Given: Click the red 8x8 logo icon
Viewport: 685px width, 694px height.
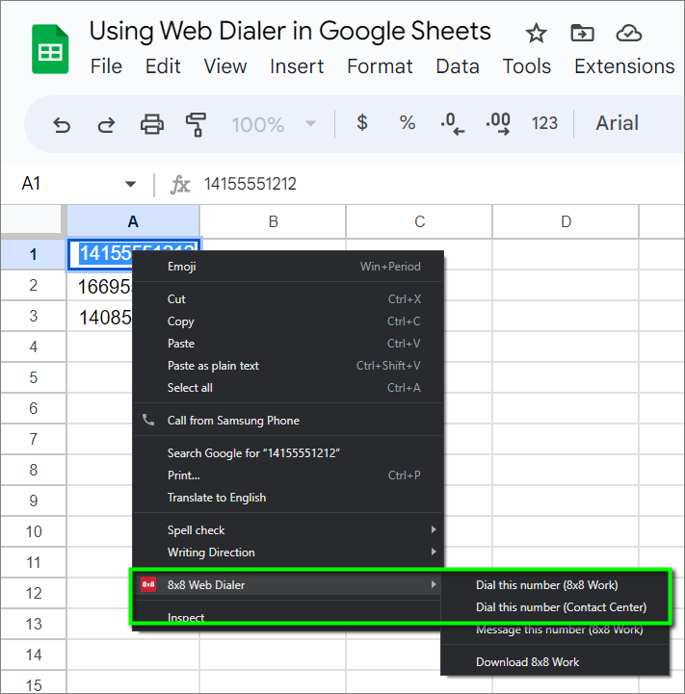Looking at the screenshot, I should click(x=148, y=584).
